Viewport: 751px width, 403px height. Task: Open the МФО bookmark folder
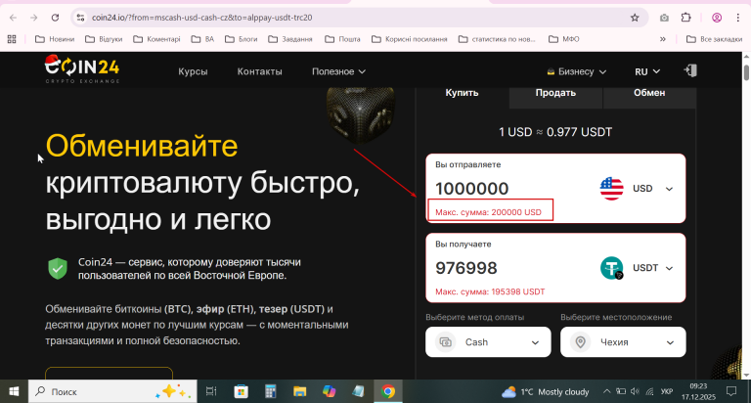563,39
